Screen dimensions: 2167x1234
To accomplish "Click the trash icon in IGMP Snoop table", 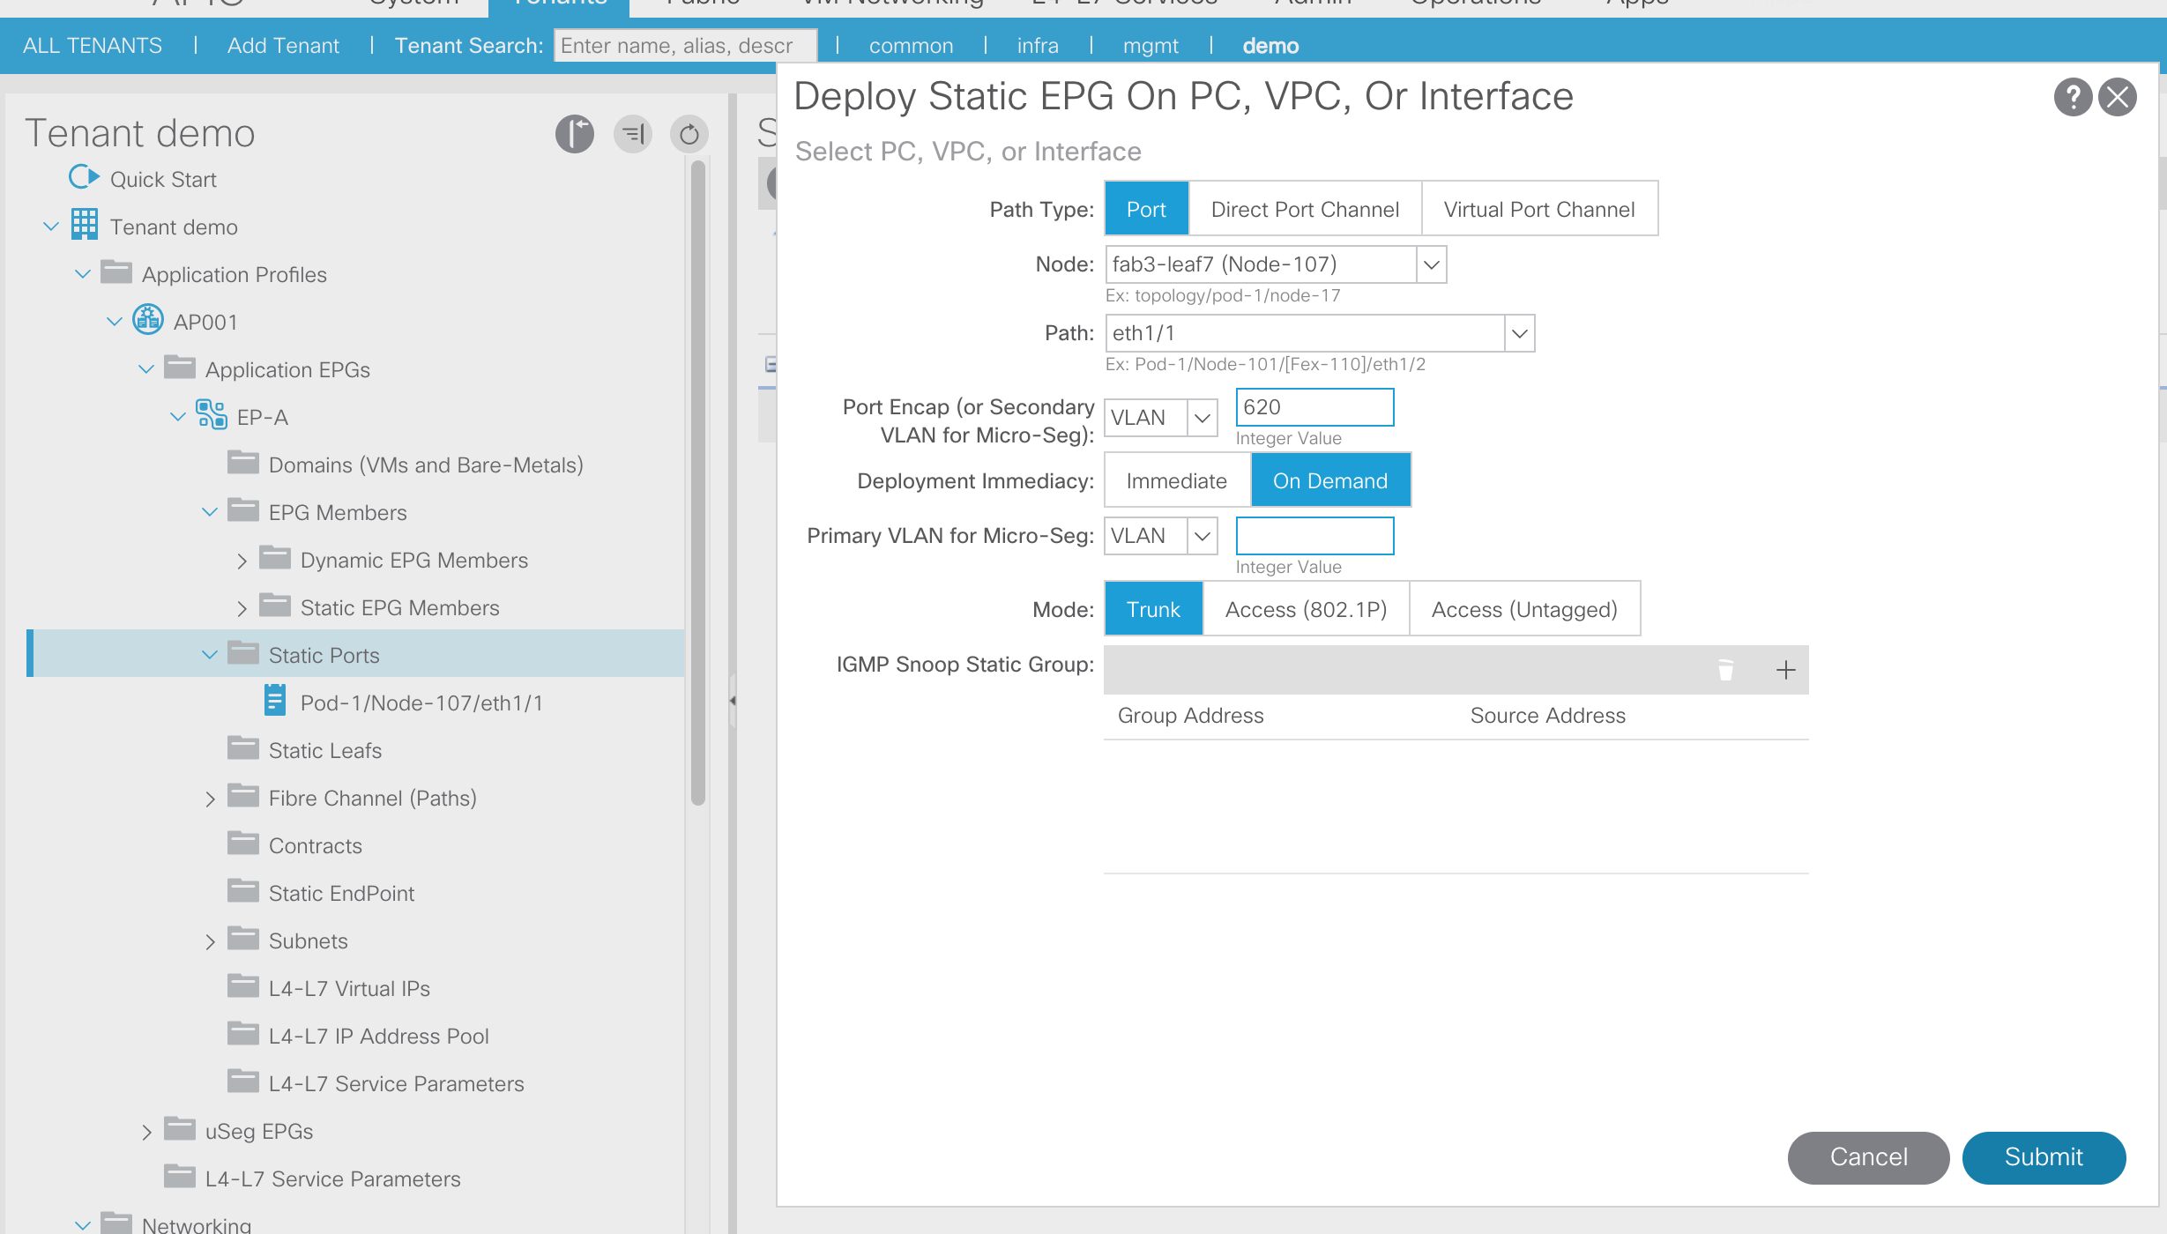I will point(1725,670).
